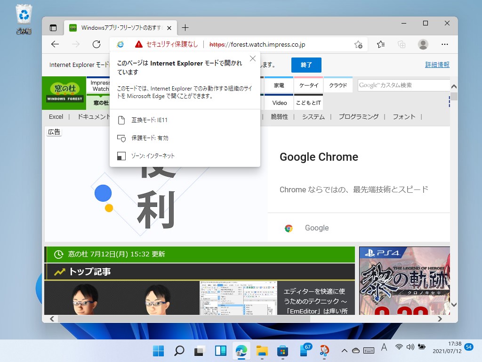Click the Internet Explorer logo in the address bar
The width and height of the screenshot is (482, 362).
[121, 44]
